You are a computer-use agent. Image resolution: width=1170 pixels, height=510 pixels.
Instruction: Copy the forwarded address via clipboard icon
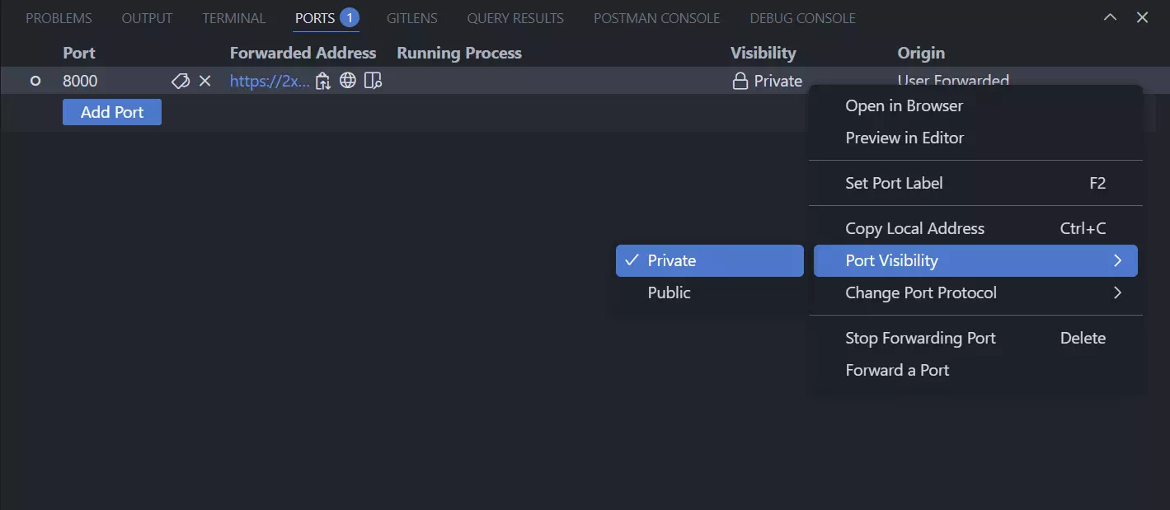(323, 81)
